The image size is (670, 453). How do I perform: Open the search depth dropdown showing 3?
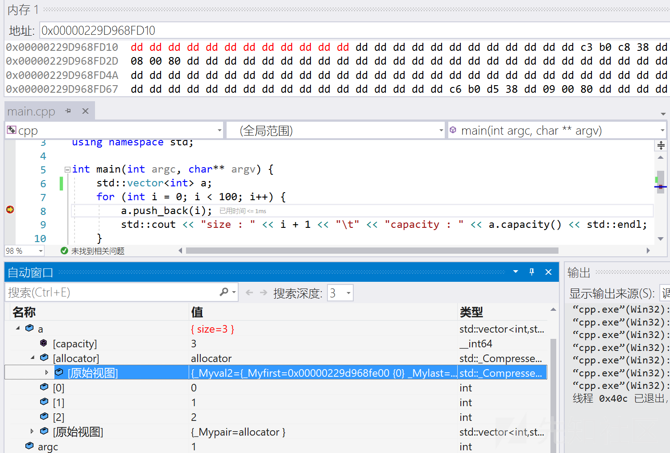[x=340, y=292]
